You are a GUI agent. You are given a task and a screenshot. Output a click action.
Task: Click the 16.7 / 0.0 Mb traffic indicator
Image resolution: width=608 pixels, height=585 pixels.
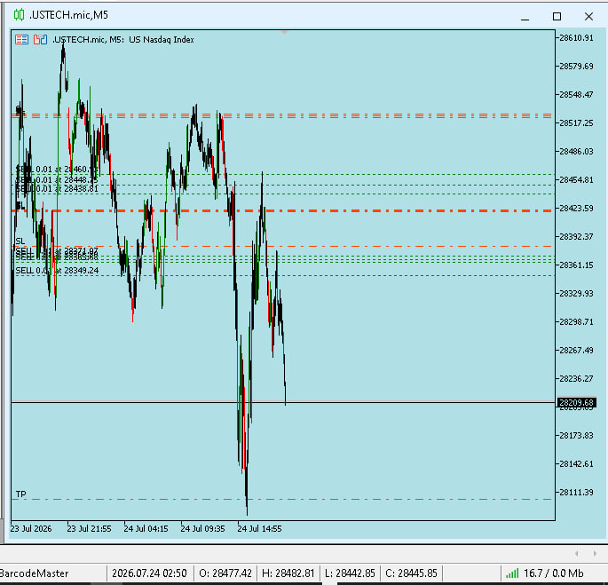554,573
